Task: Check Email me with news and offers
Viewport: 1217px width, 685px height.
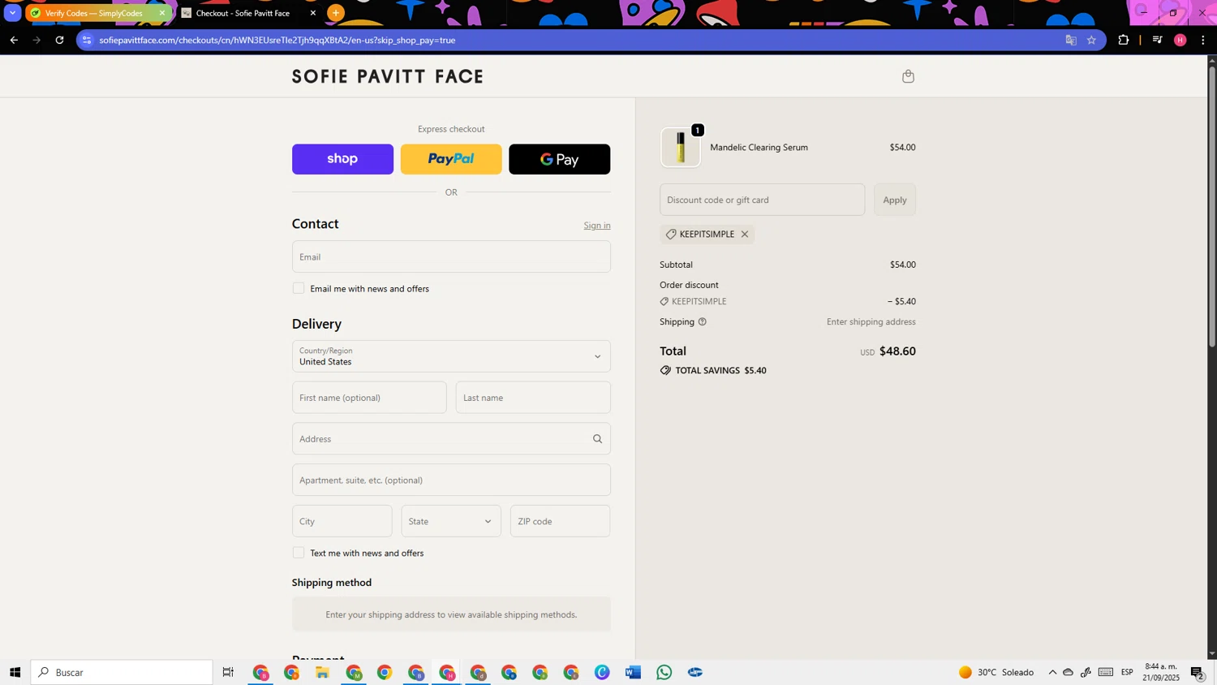Action: [x=299, y=288]
